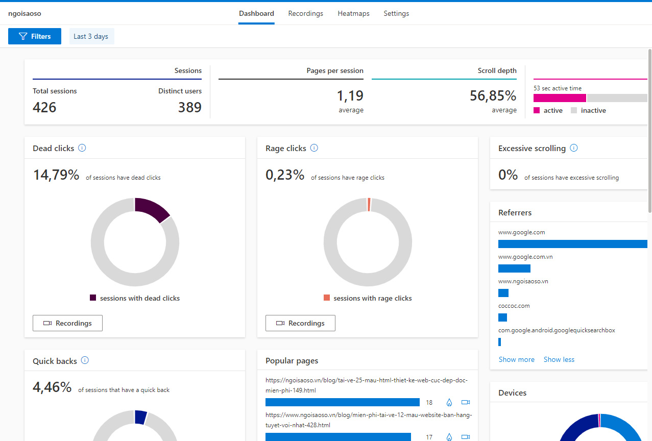Switch to the Recordings tab
The width and height of the screenshot is (652, 441).
point(305,14)
